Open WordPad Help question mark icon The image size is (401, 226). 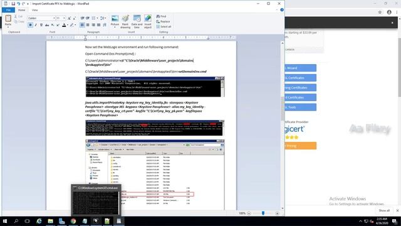pos(282,10)
